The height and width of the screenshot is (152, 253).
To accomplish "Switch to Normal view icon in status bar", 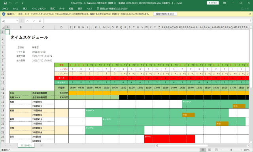I will pos(203,150).
